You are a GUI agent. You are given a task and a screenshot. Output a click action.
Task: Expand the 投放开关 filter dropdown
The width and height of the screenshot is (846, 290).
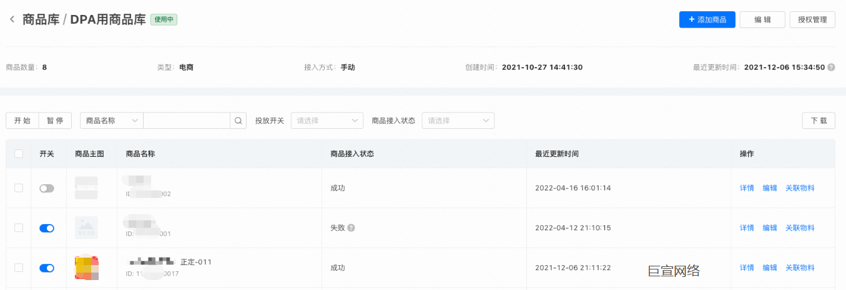point(327,121)
